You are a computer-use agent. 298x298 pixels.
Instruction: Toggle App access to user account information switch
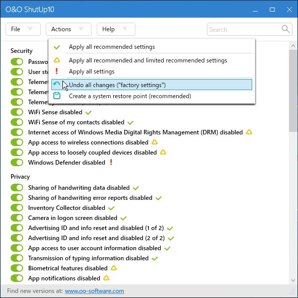click(x=17, y=248)
